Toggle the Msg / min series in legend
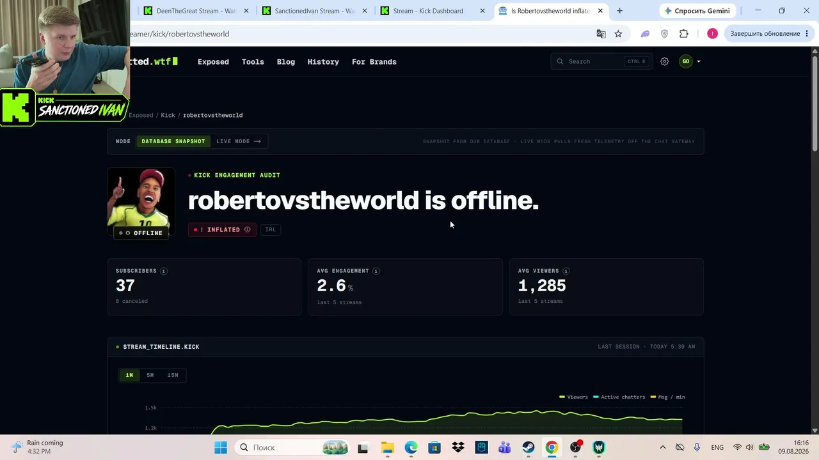 pyautogui.click(x=668, y=397)
